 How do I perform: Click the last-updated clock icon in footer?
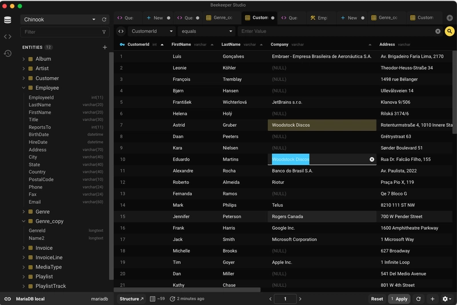(173, 299)
